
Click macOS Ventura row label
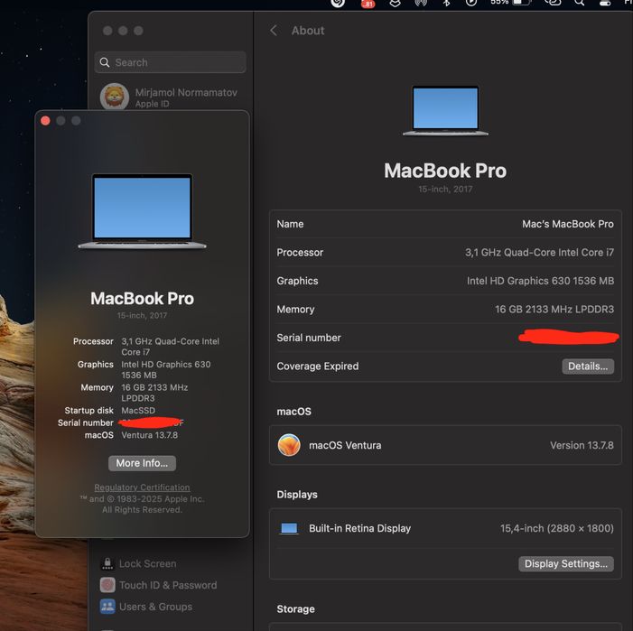coord(345,445)
